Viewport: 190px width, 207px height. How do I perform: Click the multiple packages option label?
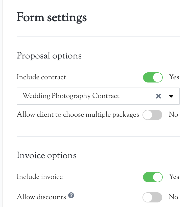78,115
